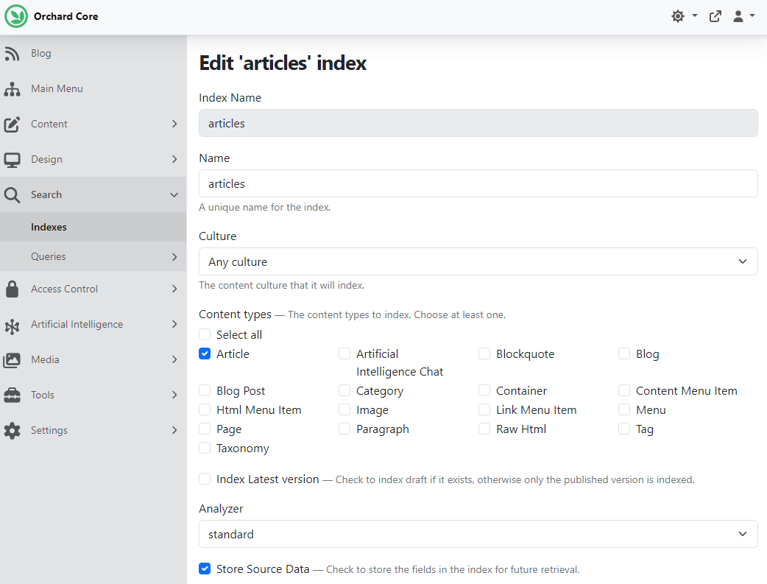Viewport: 767px width, 584px height.
Task: Click the 'Edit 'articles' index' heading
Action: click(283, 63)
